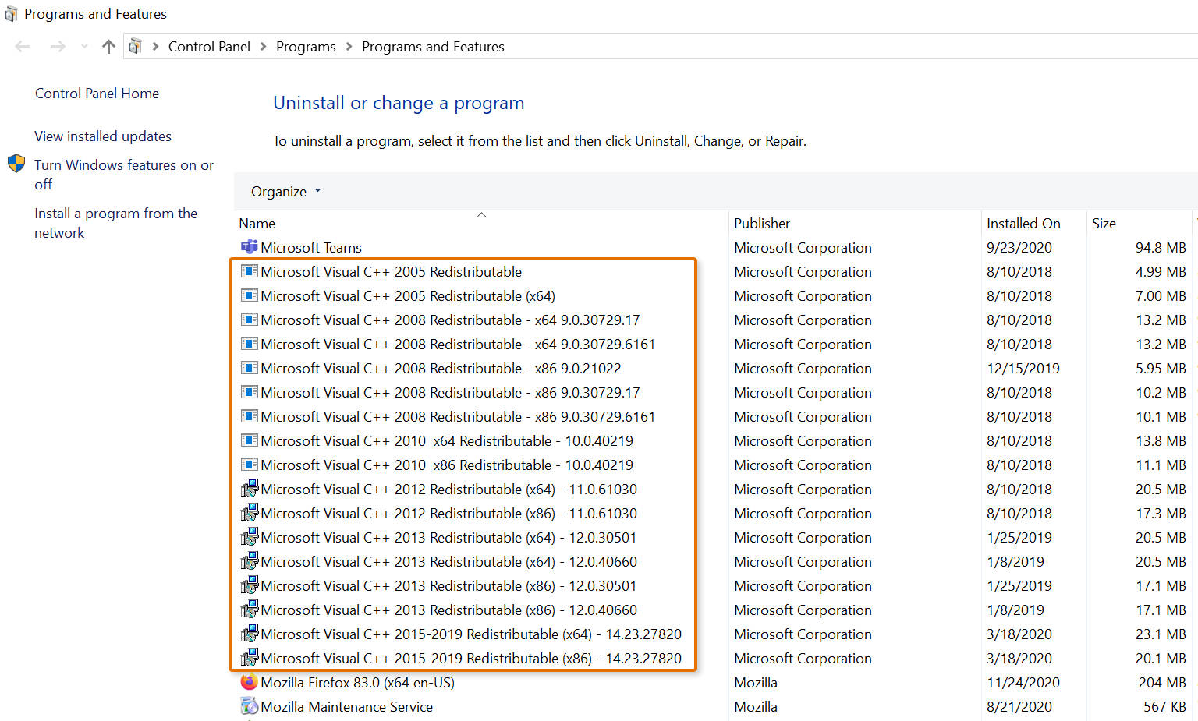Click the Visual C++ 2012 Redistributable (x64) icon
This screenshot has height=721, width=1198.
tap(249, 489)
